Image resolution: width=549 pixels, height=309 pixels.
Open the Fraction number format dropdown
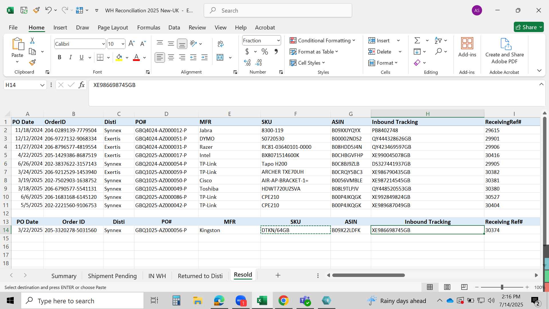(x=278, y=41)
